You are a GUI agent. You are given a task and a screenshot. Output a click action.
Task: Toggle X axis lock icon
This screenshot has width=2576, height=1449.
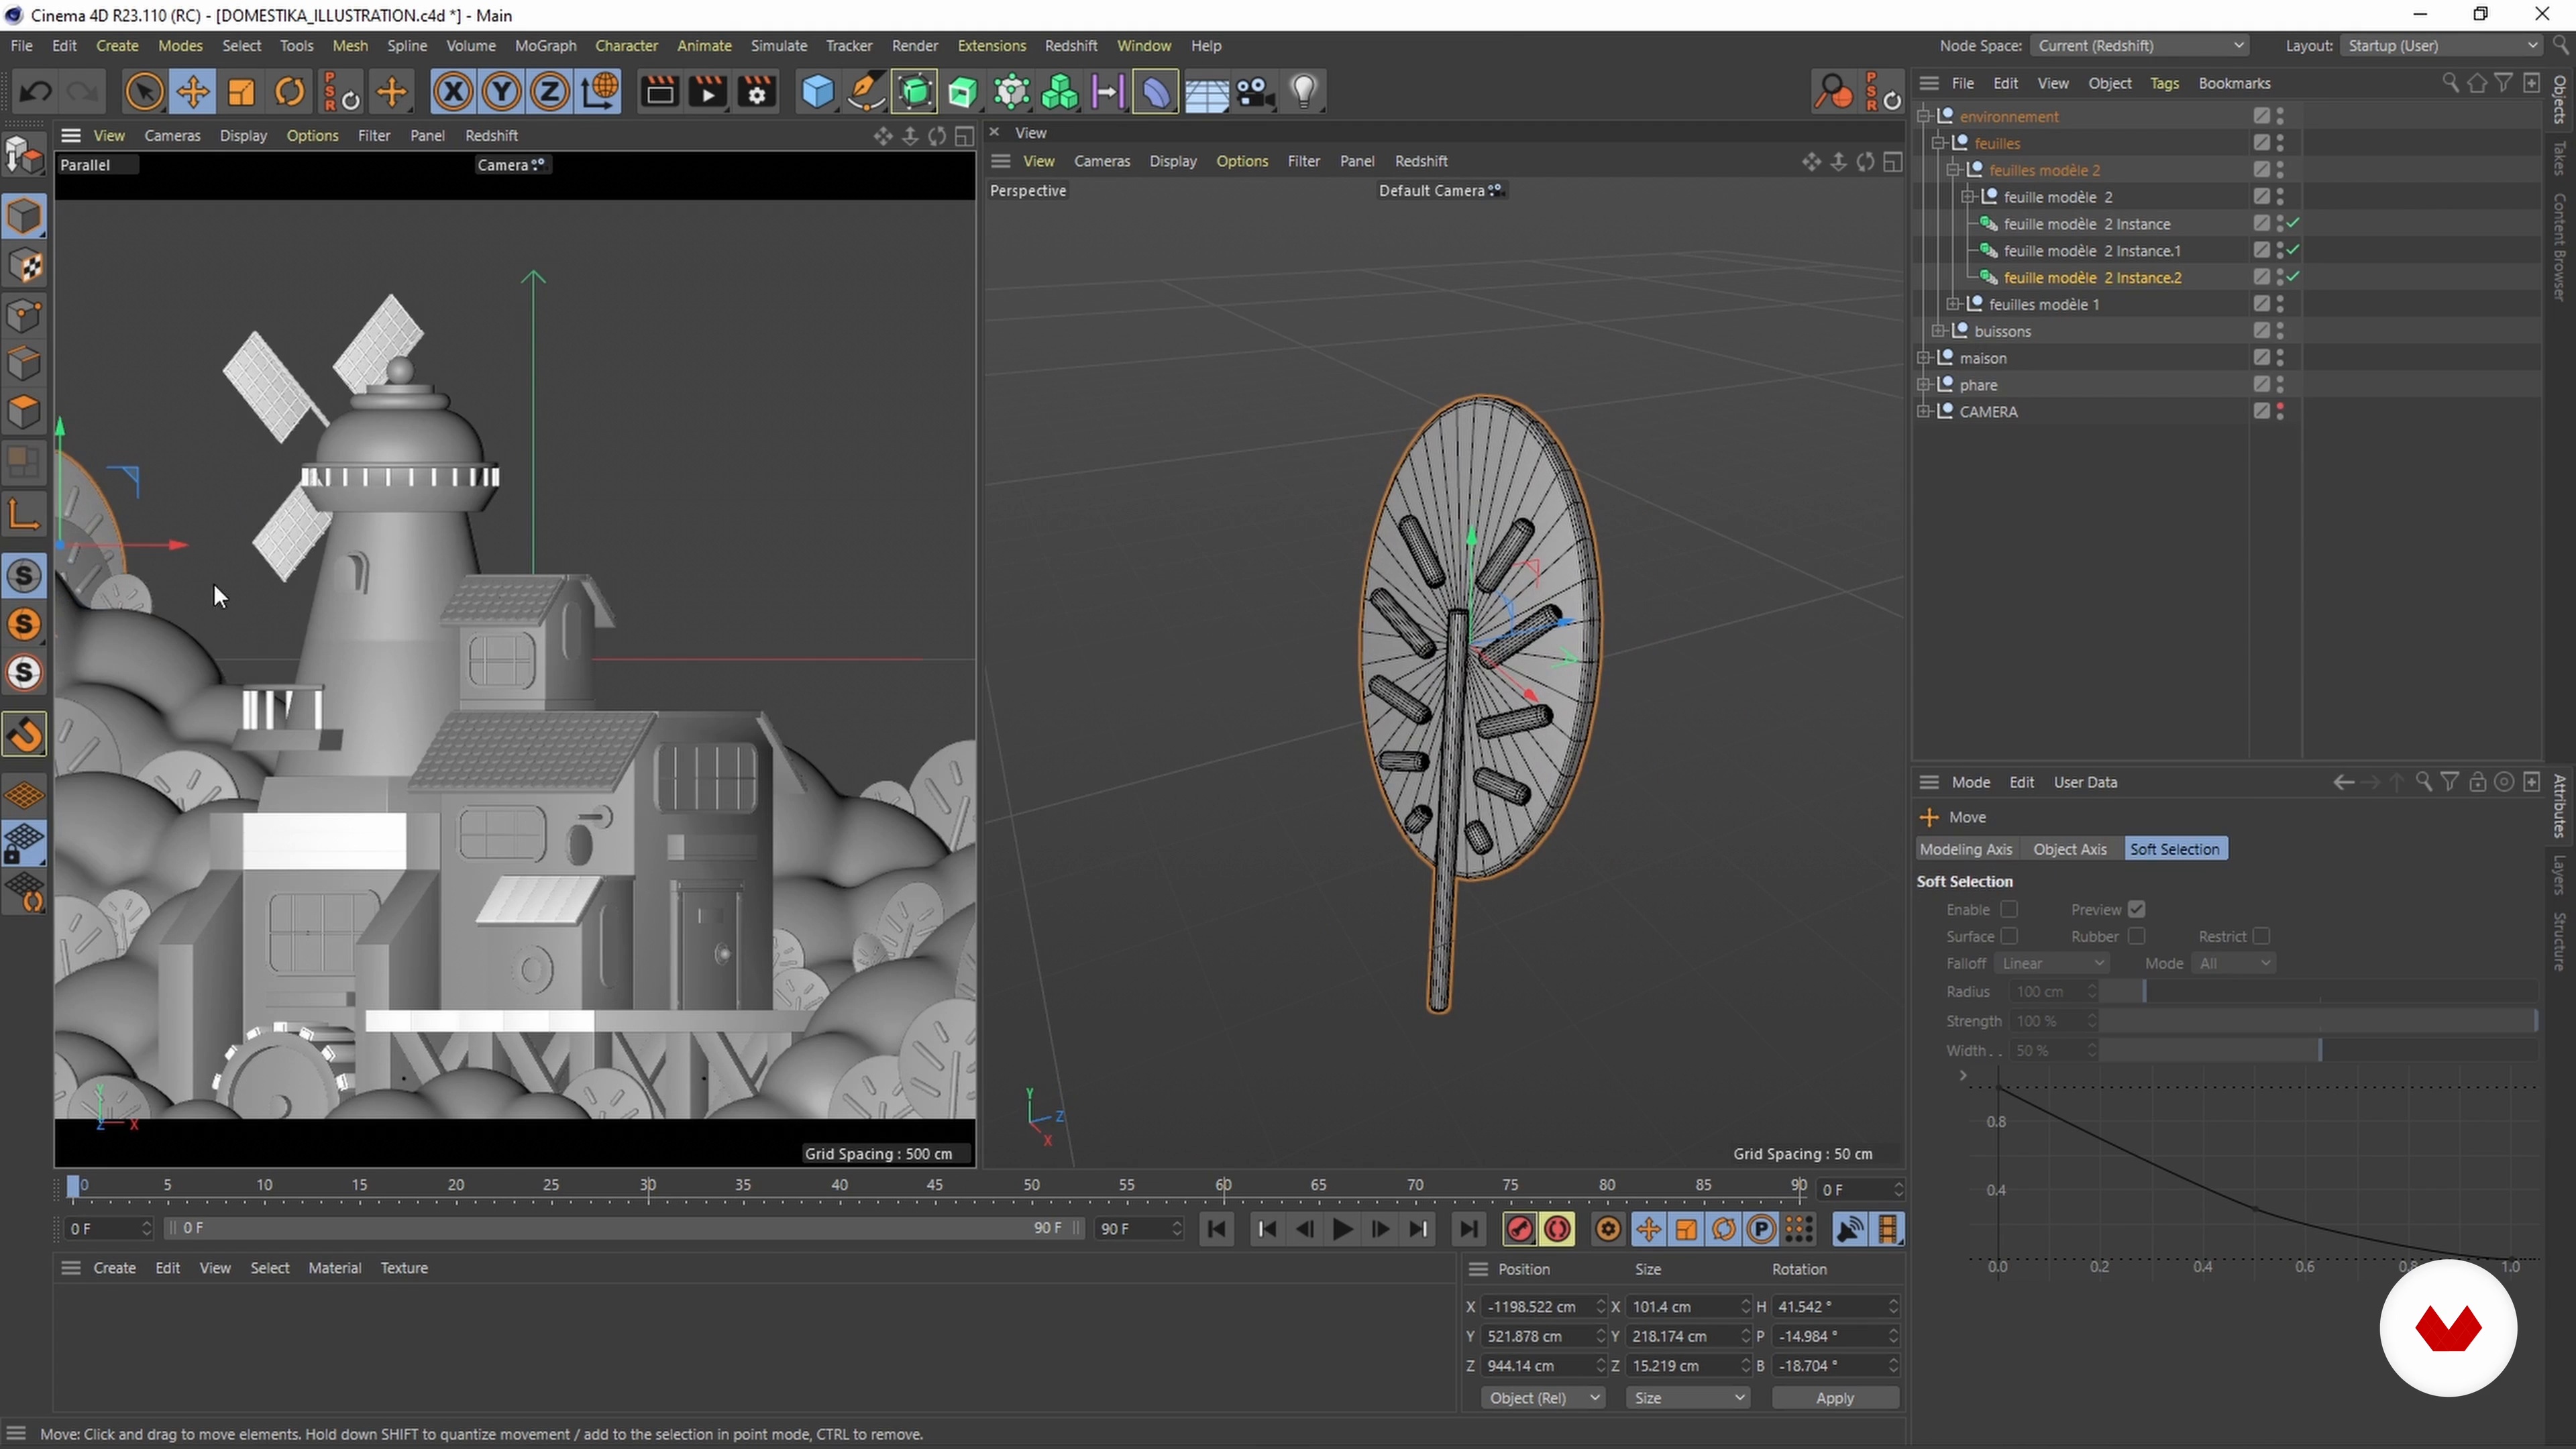(x=453, y=92)
